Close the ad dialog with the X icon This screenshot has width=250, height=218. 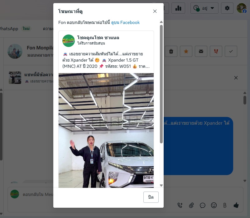[155, 11]
